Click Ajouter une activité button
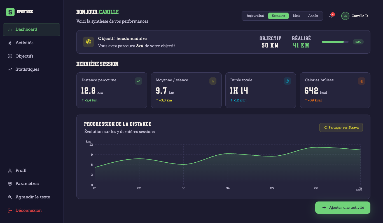 tap(343, 208)
